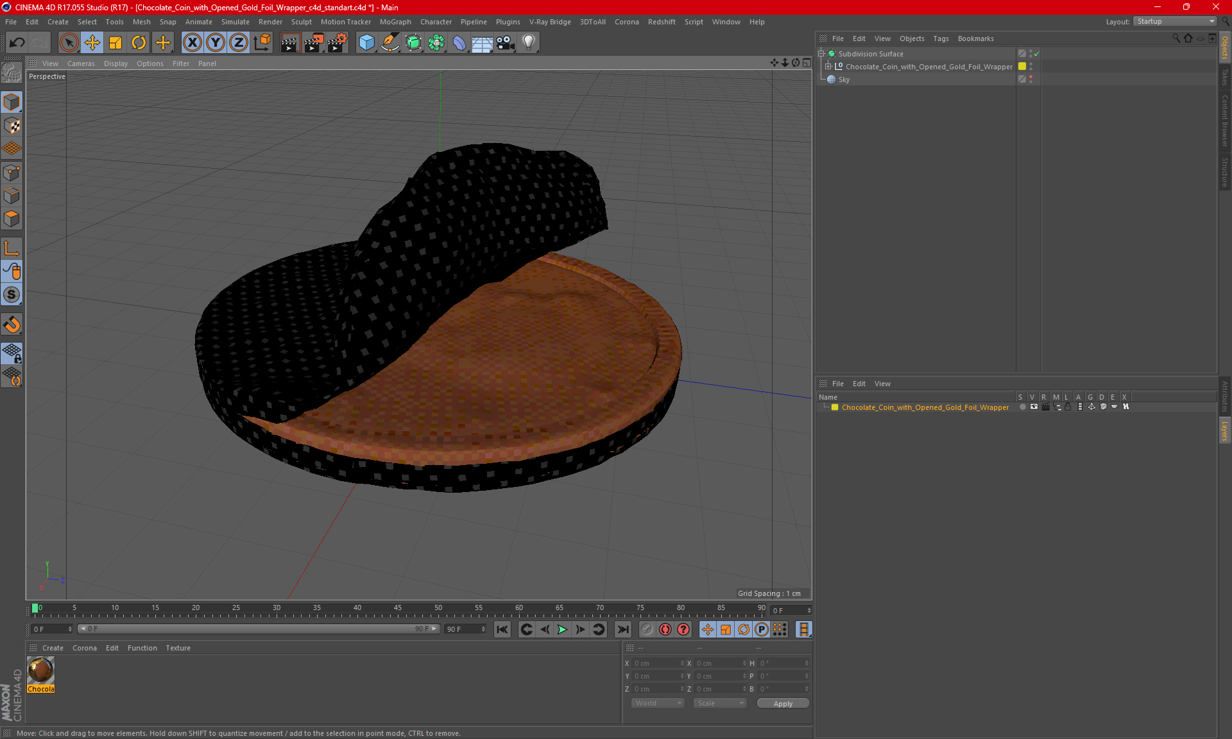Toggle the coordinate system icon
This screenshot has width=1232, height=739.
(x=262, y=42)
